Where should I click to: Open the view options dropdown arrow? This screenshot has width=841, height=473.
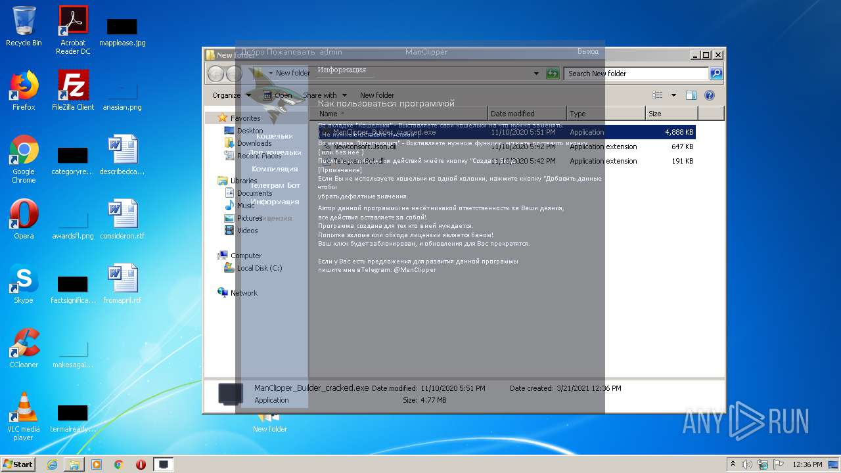673,95
